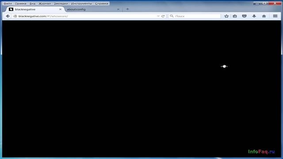The width and height of the screenshot is (283, 159).
Task: Close the about:config tab
Action: pyautogui.click(x=118, y=9)
